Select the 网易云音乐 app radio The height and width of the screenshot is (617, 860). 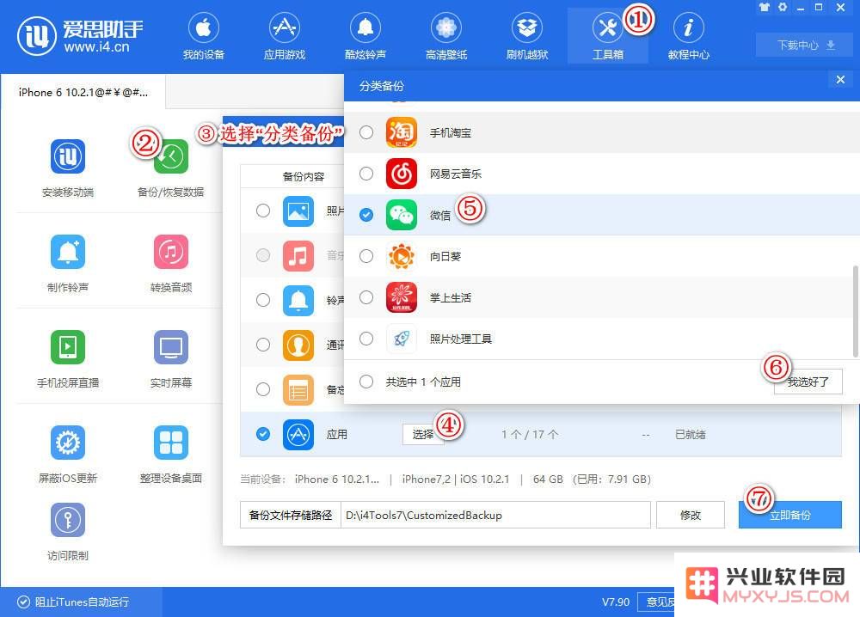[365, 174]
